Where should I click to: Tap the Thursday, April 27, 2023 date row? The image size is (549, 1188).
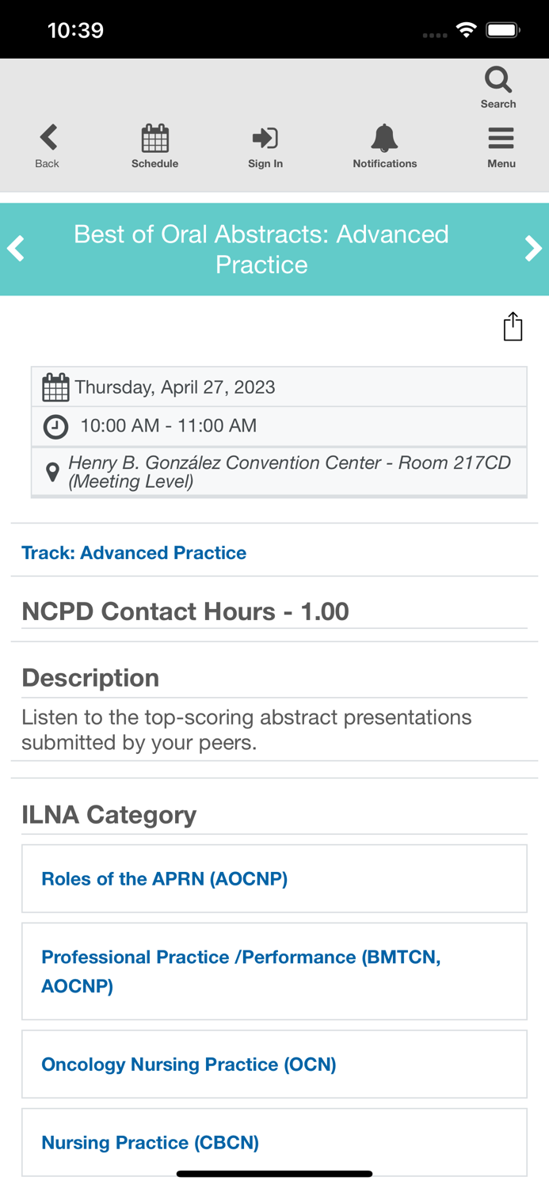click(x=175, y=387)
